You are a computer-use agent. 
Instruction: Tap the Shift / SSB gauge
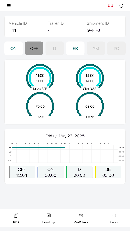[x=90, y=77]
